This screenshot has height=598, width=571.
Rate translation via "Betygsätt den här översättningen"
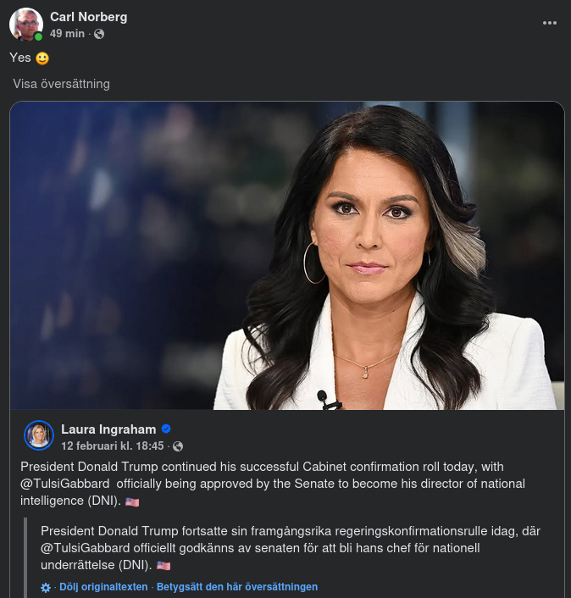coord(237,587)
